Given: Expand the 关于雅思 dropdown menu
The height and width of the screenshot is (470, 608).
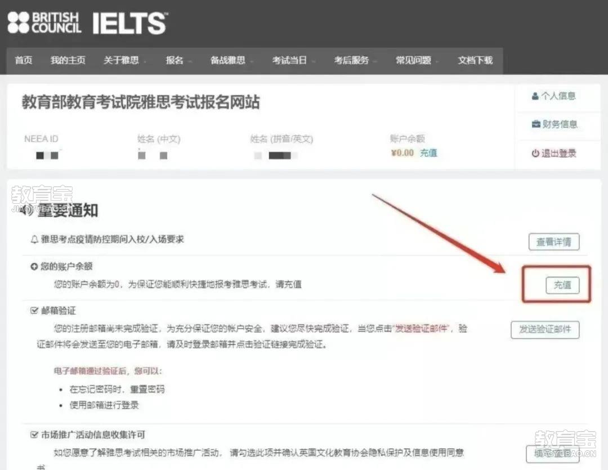Looking at the screenshot, I should point(124,60).
